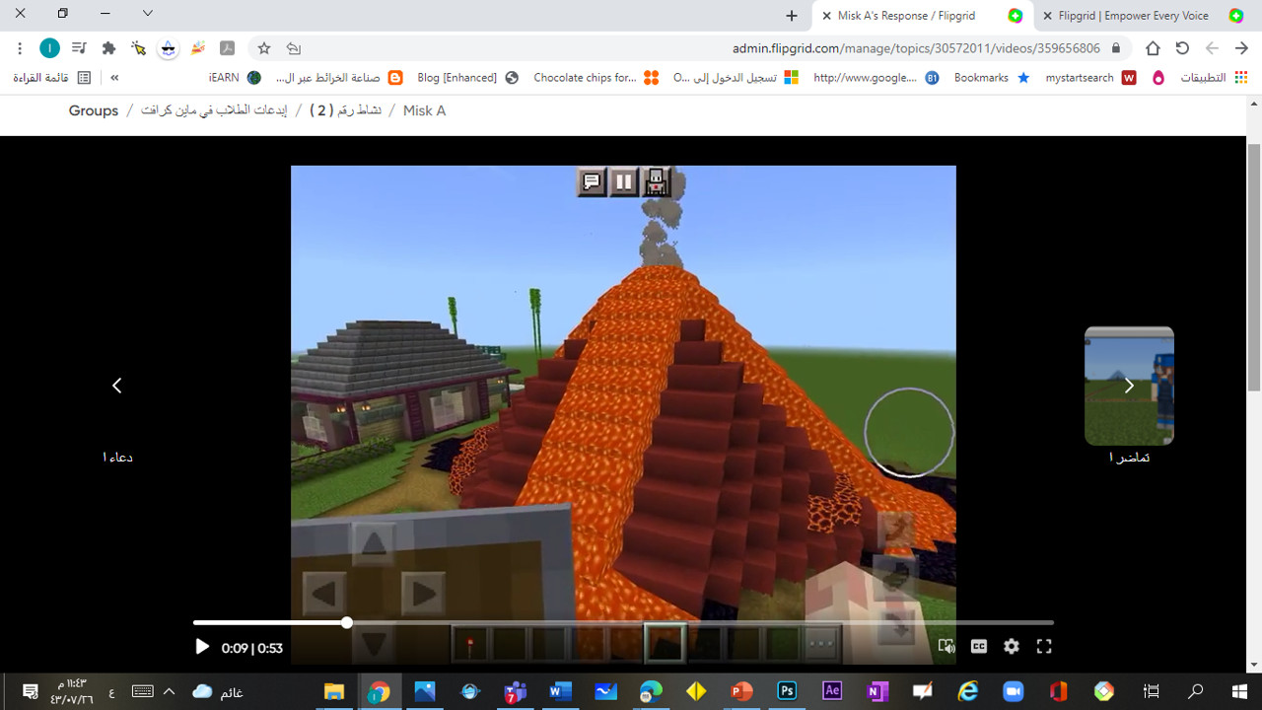Open the mystartsearch bookmark
Viewport: 1262px width, 710px height.
click(x=1090, y=78)
